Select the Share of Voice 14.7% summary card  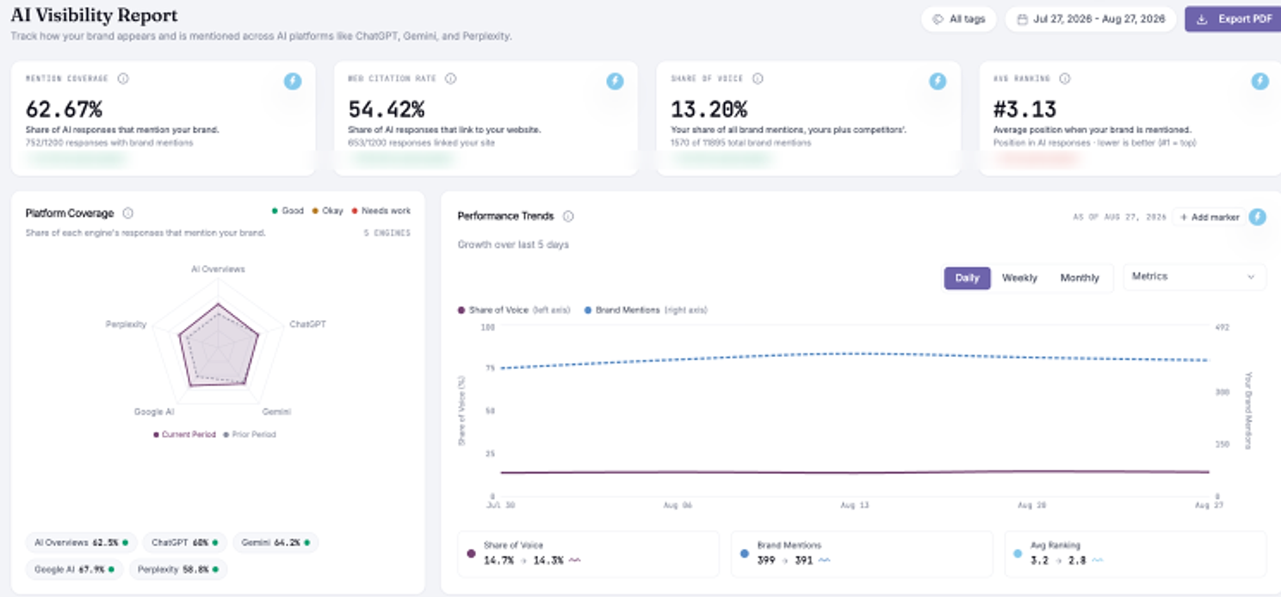pos(588,553)
